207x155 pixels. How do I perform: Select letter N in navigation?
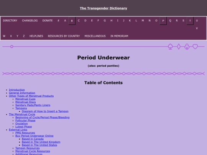[149, 21]
